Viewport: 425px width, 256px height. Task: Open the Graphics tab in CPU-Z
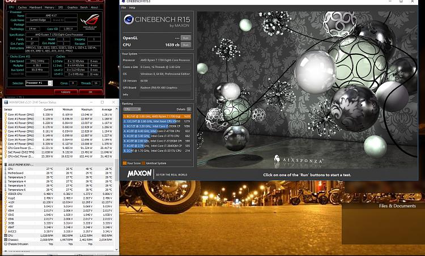73,7
